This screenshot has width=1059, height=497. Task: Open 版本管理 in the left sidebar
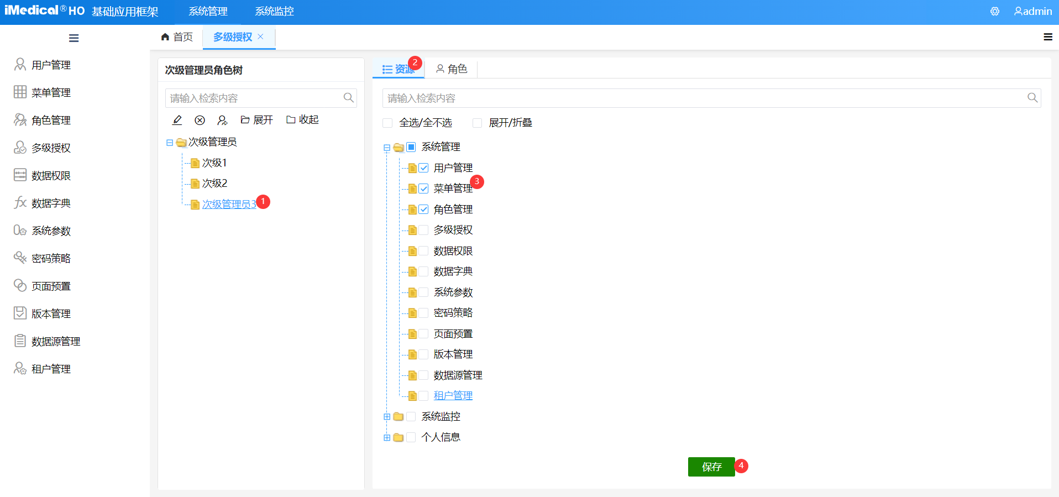coord(51,314)
